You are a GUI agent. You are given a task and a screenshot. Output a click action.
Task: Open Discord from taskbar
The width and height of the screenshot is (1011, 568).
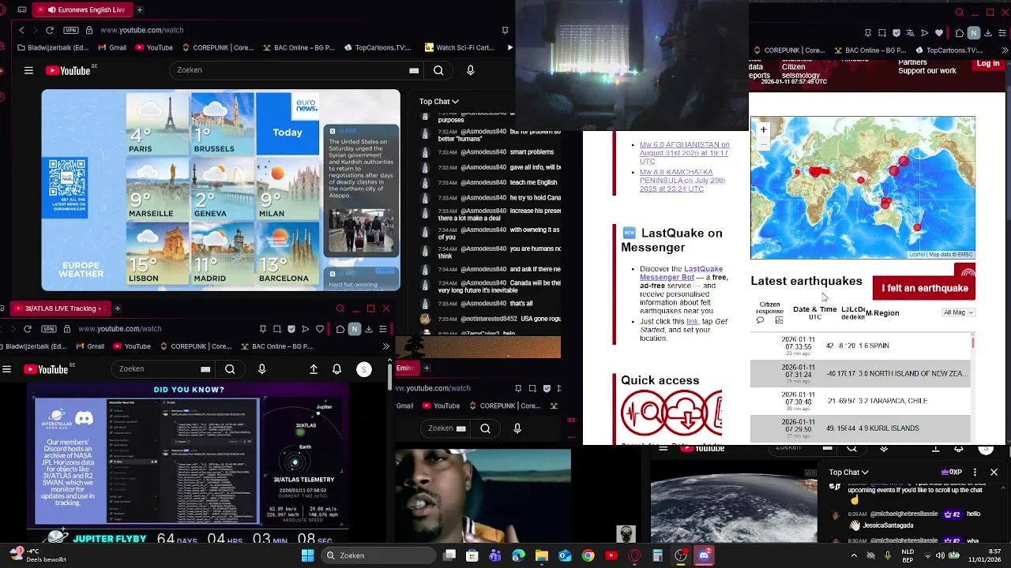click(x=704, y=555)
